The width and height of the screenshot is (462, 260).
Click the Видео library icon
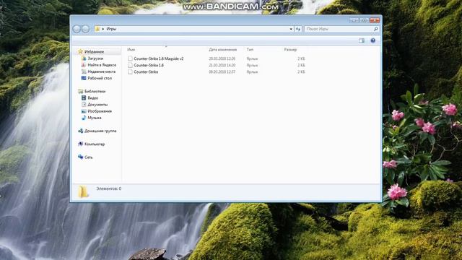click(84, 98)
